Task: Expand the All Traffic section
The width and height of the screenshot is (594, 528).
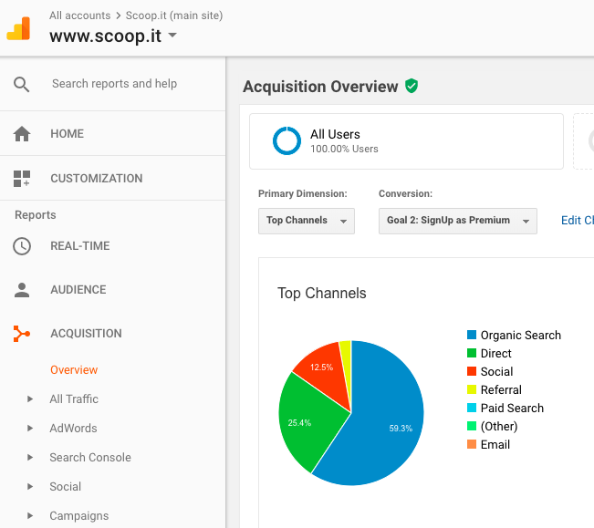Action: (x=30, y=399)
